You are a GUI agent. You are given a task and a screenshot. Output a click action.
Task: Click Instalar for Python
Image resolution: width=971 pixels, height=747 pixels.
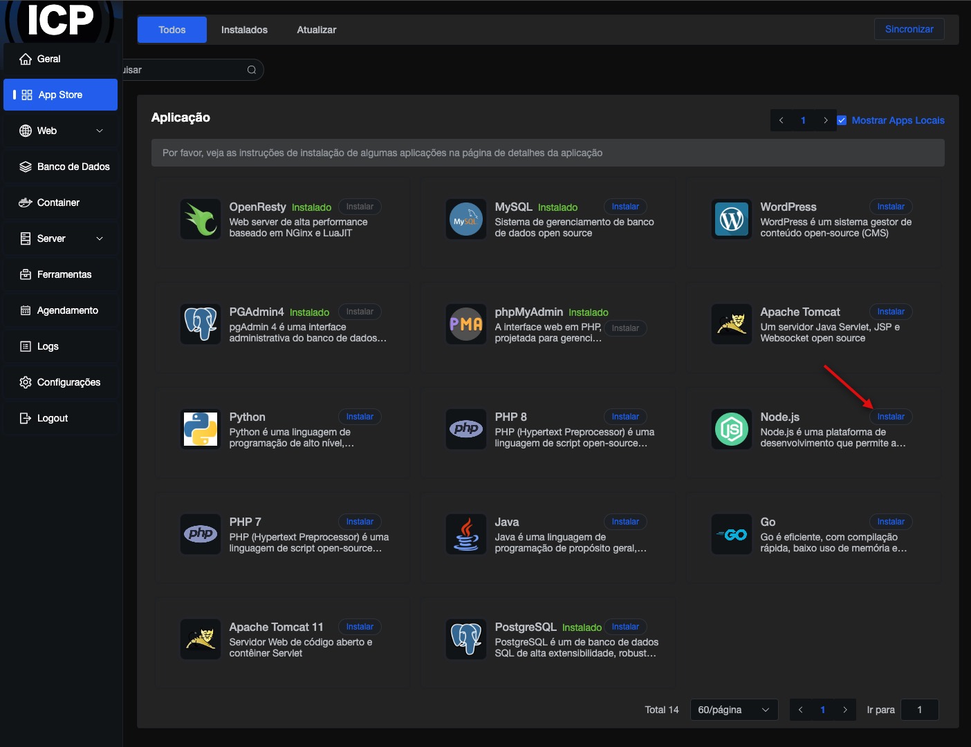pyautogui.click(x=360, y=417)
